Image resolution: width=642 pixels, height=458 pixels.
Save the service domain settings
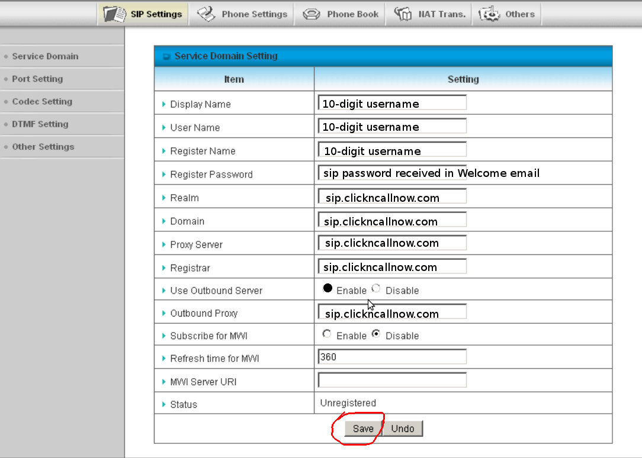[363, 428]
